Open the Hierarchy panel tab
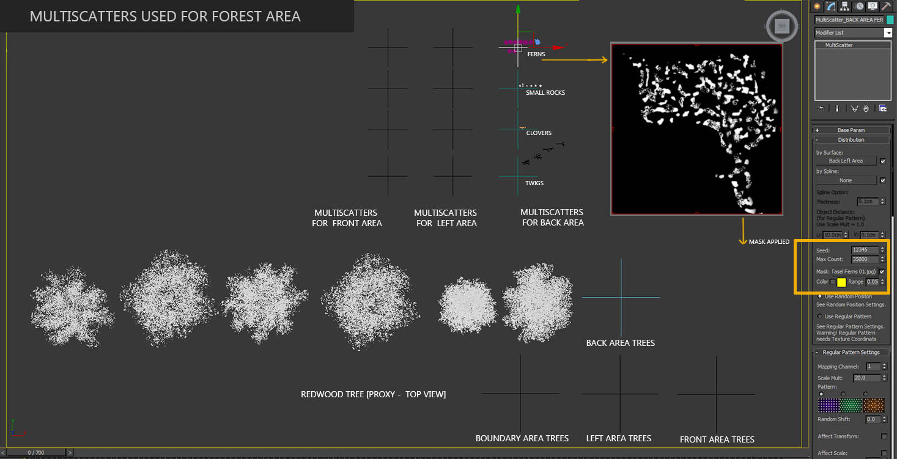Screen dimensions: 897x459 845,6
